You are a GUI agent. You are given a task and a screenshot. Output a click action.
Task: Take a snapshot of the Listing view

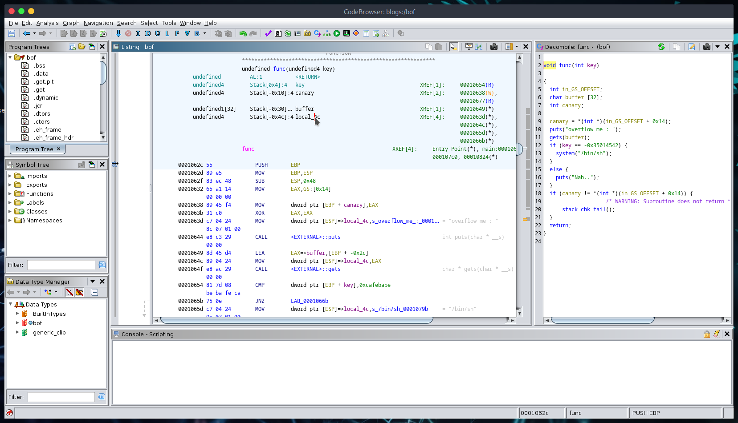click(494, 47)
